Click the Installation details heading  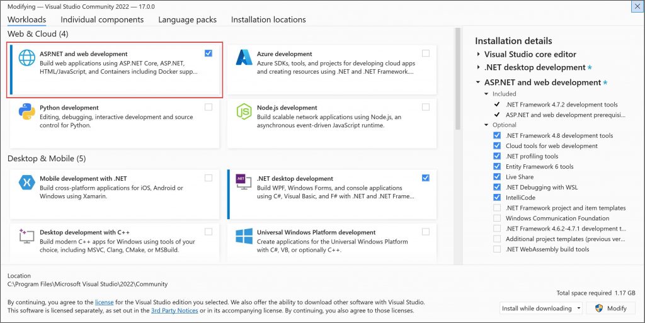pyautogui.click(x=513, y=41)
